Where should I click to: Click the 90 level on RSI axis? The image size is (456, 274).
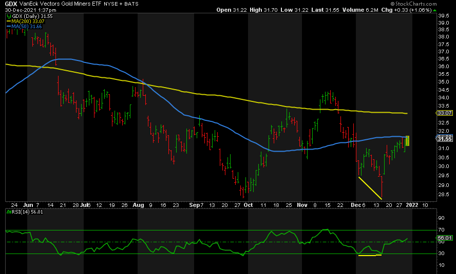pos(441,218)
